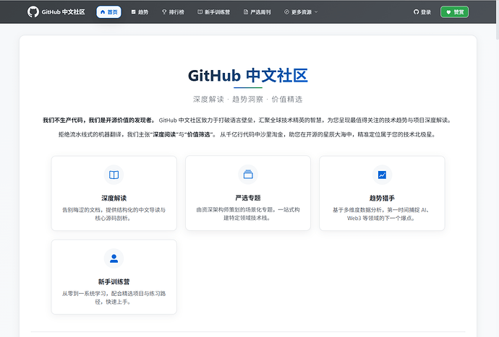Click the person icon above 新手训练营
The height and width of the screenshot is (337, 499).
(114, 258)
